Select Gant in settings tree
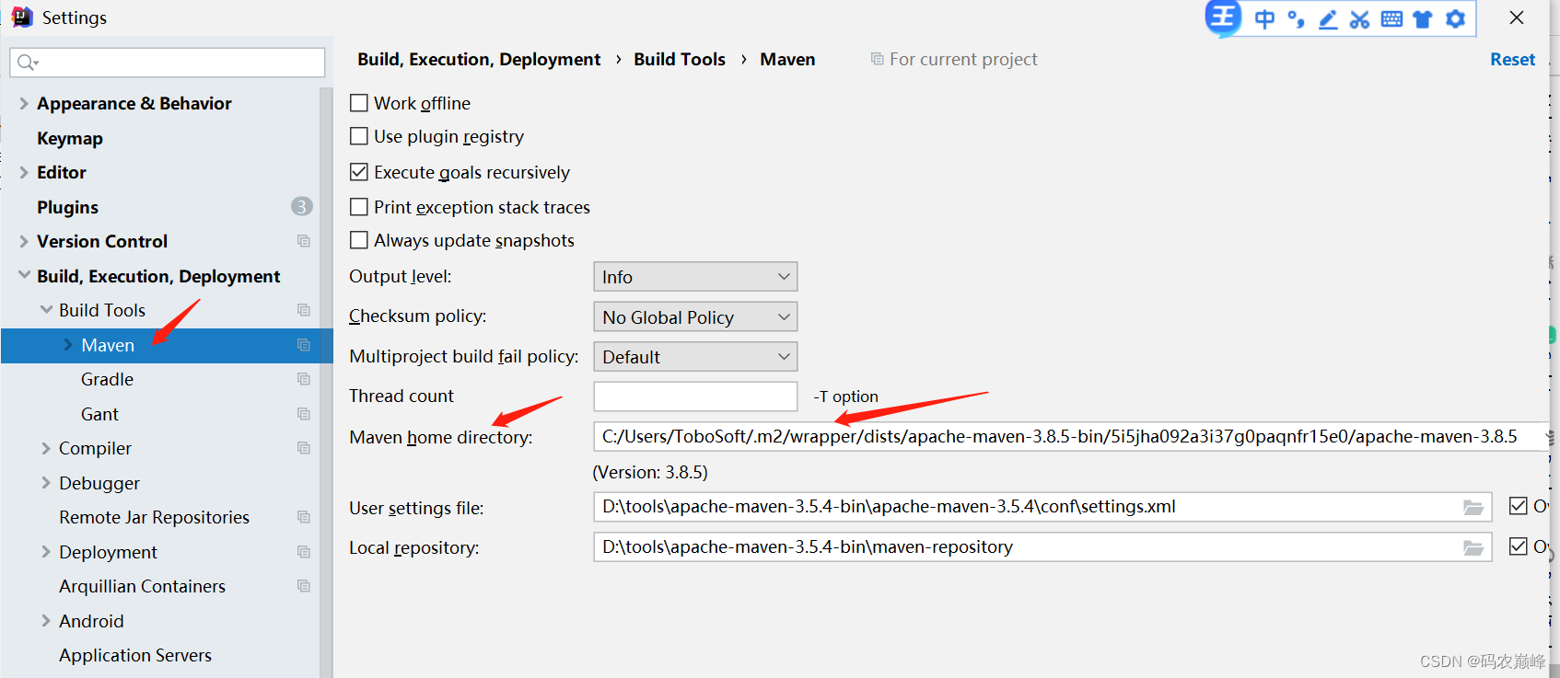The image size is (1560, 678). tap(99, 414)
